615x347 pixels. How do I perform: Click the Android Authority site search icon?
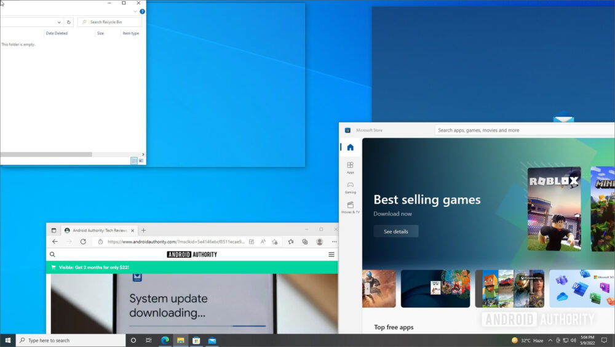point(52,254)
